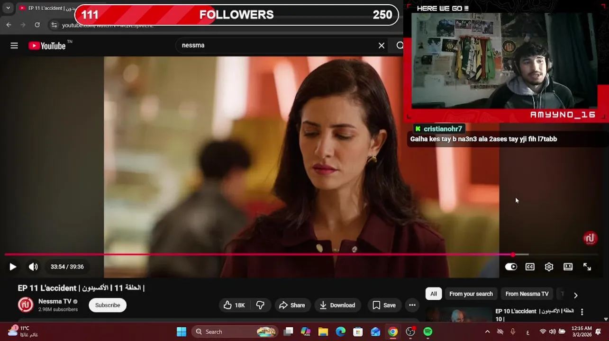Screen dimensions: 609x341
Task: Play the paused video
Action: (x=13, y=267)
